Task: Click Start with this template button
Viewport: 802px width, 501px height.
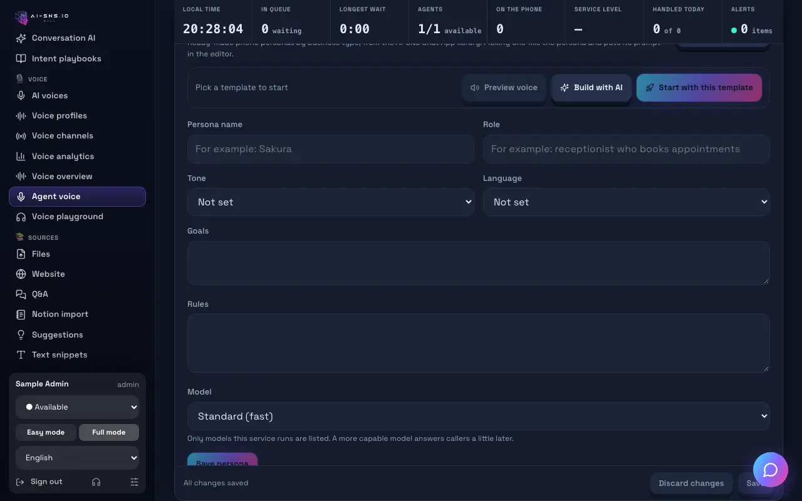Action: (x=699, y=88)
